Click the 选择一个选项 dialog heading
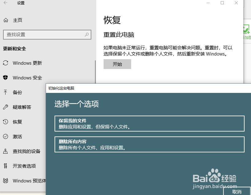This screenshot has height=195, width=251. click(77, 104)
